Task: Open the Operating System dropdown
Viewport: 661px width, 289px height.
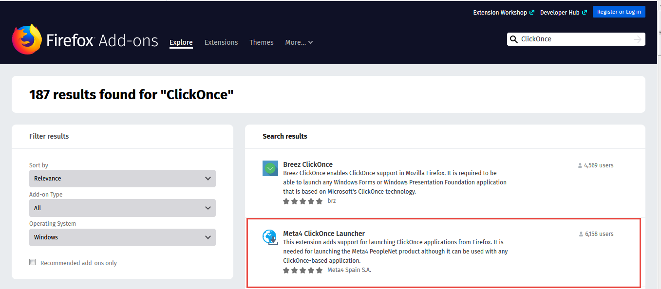Action: 122,237
